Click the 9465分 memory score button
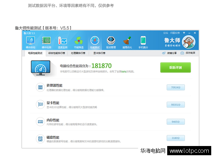The image size is (213, 157). point(176,122)
